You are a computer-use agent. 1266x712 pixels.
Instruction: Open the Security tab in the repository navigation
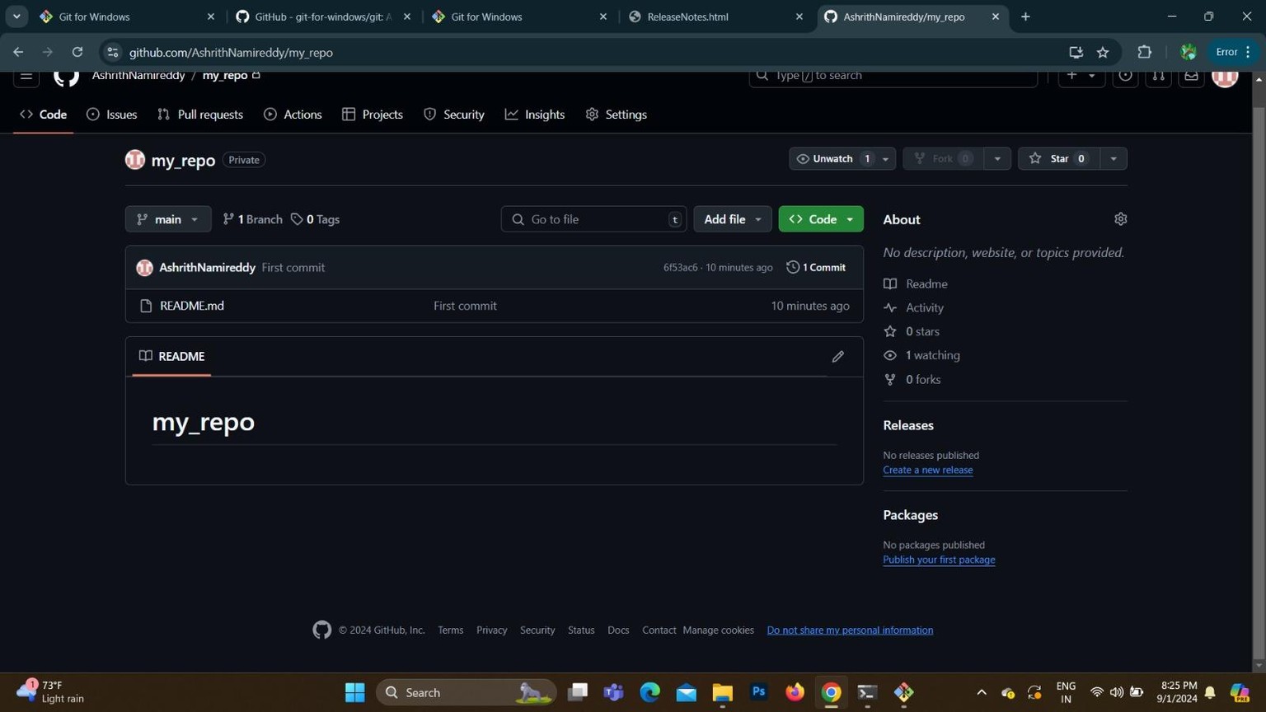pos(454,115)
